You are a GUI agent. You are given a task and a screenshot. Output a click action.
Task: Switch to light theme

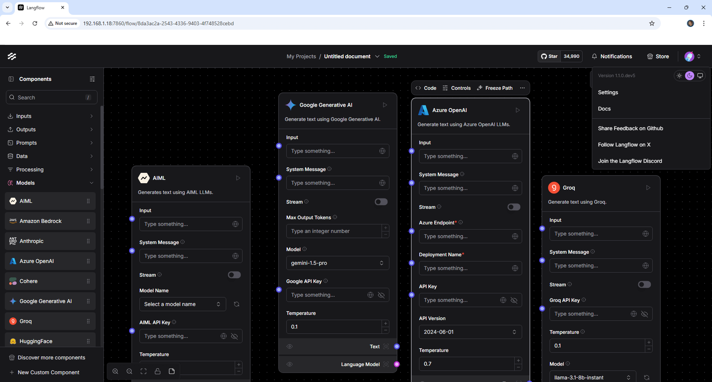pyautogui.click(x=679, y=76)
